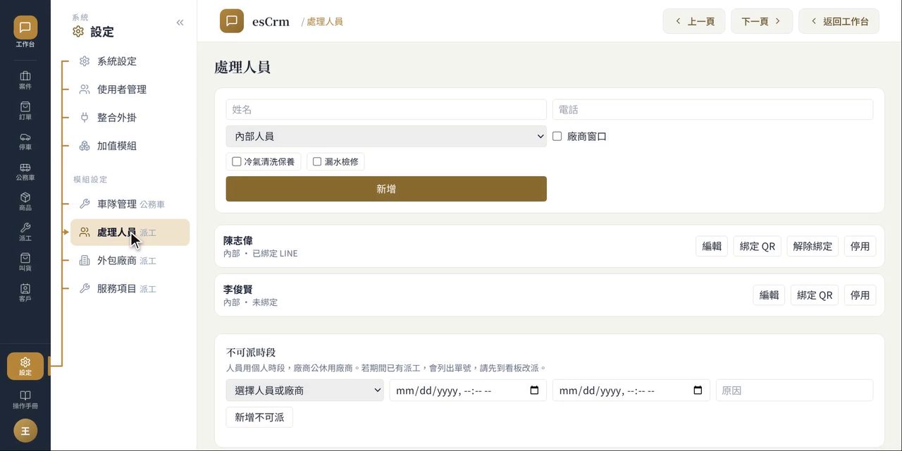Click the modules icon beside 加值模組
This screenshot has height=451, width=902.
(x=85, y=146)
